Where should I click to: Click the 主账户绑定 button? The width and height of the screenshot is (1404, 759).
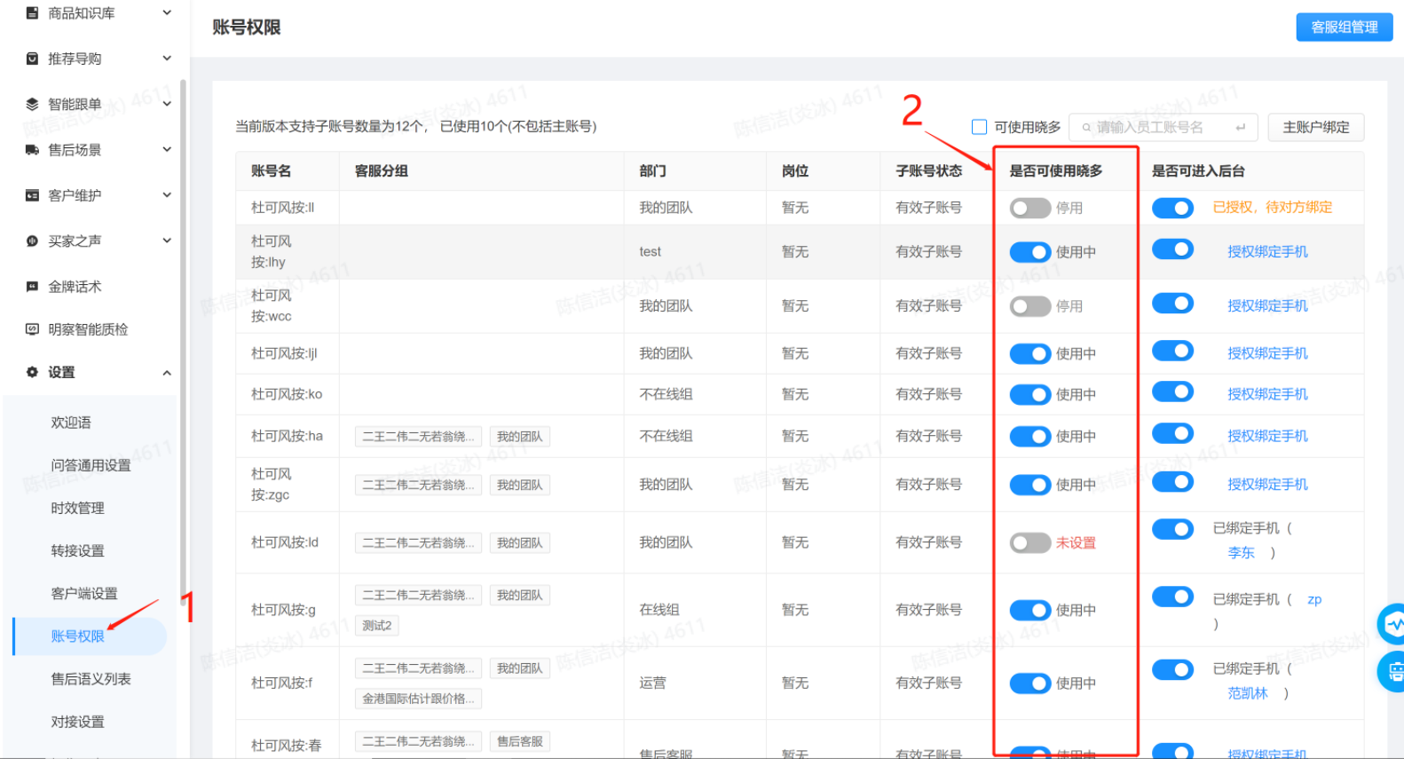(1316, 127)
